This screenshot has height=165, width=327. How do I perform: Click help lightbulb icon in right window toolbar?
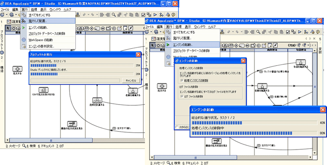pyautogui.click(x=318, y=32)
